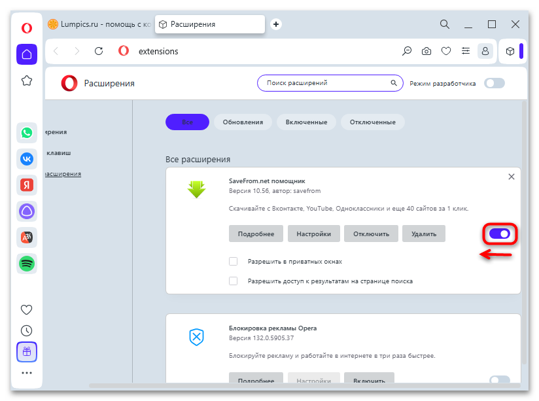Screen dimensions: 539x401
Task: Turn on the Opera ad blocker switch
Action: pyautogui.click(x=500, y=379)
